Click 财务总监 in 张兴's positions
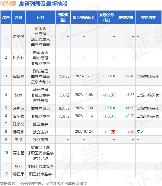Image resolution: width=162 pixels, height=186 pixels. (40, 101)
